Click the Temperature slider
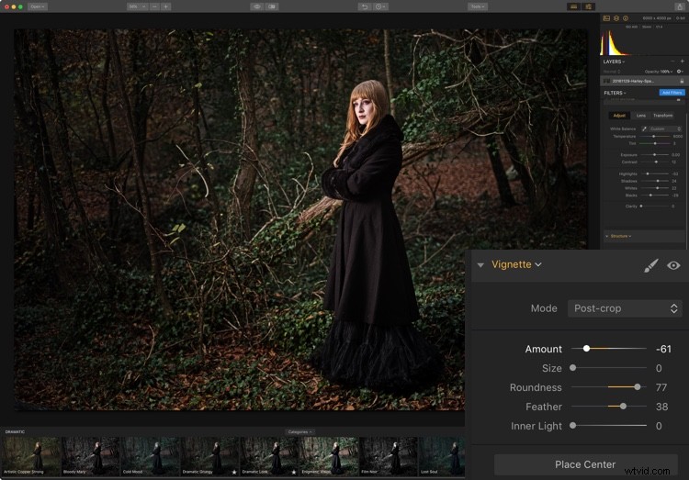This screenshot has height=480, width=689. [654, 136]
